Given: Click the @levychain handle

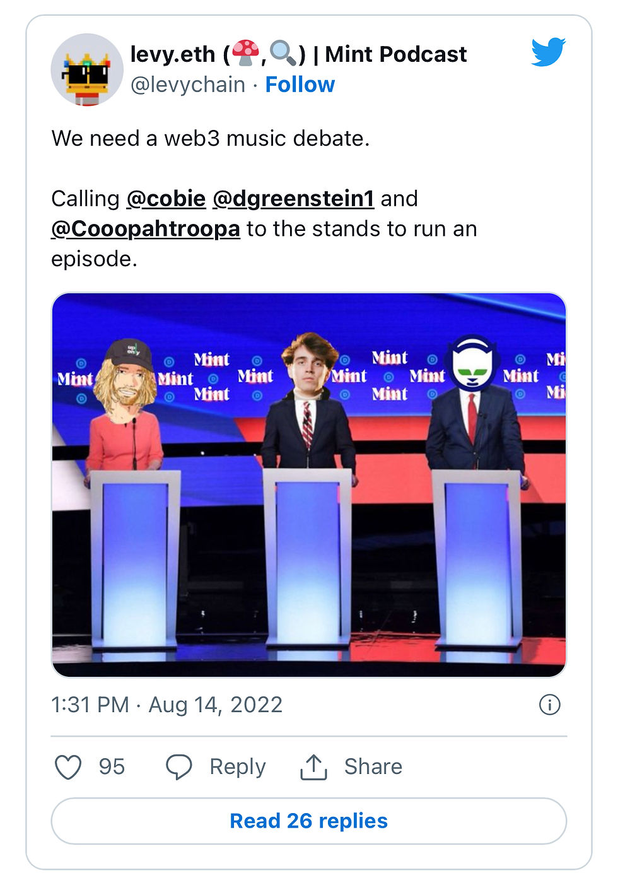Looking at the screenshot, I should (187, 85).
